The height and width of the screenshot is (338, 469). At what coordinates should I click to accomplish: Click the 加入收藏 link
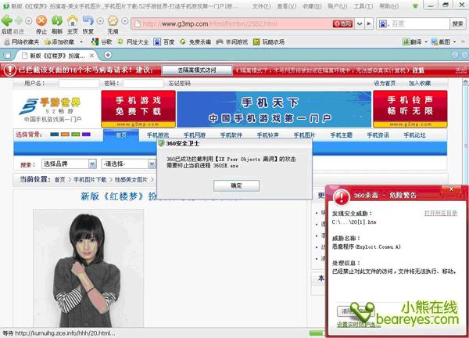pos(420,83)
